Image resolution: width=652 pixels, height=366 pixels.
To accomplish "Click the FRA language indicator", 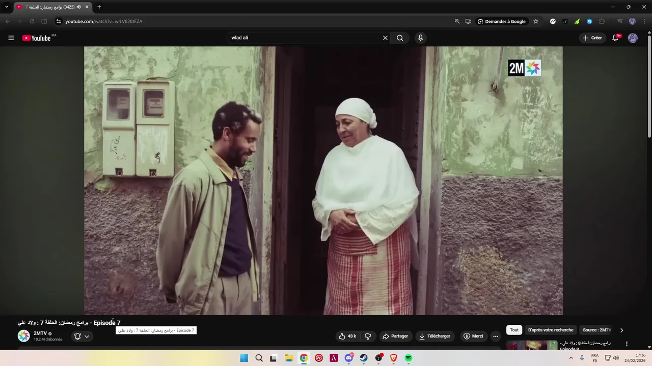I will point(595,358).
